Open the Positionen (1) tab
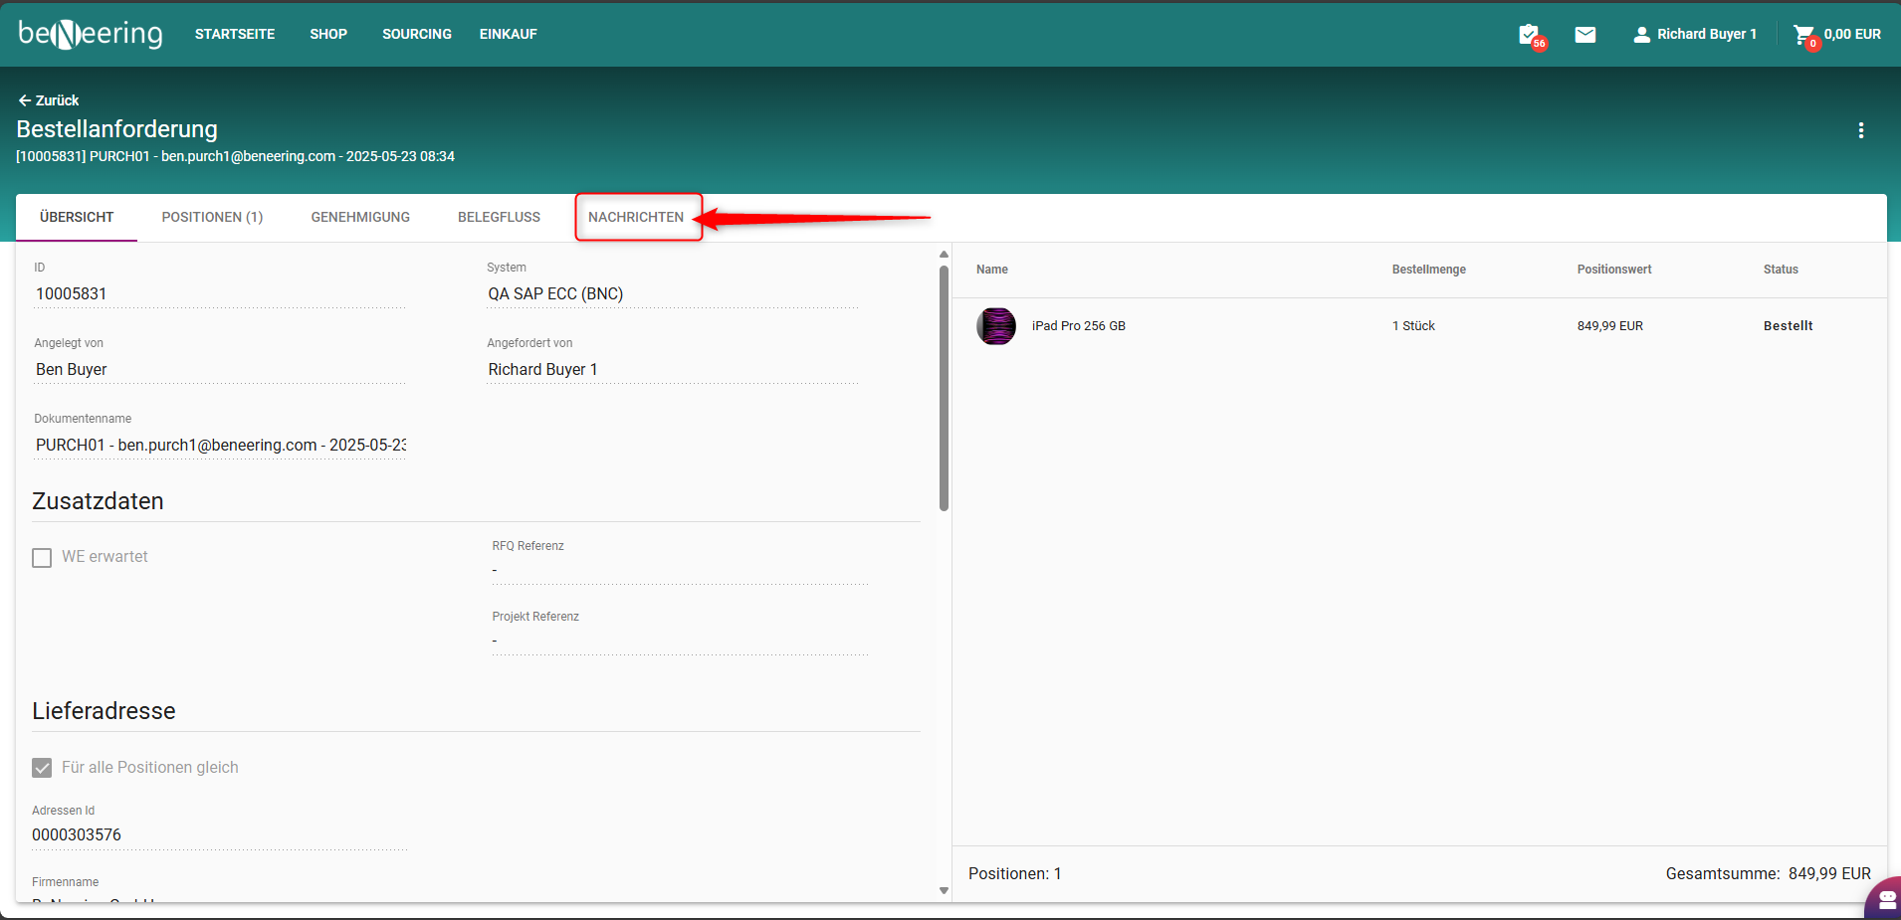The image size is (1901, 920). tap(212, 217)
